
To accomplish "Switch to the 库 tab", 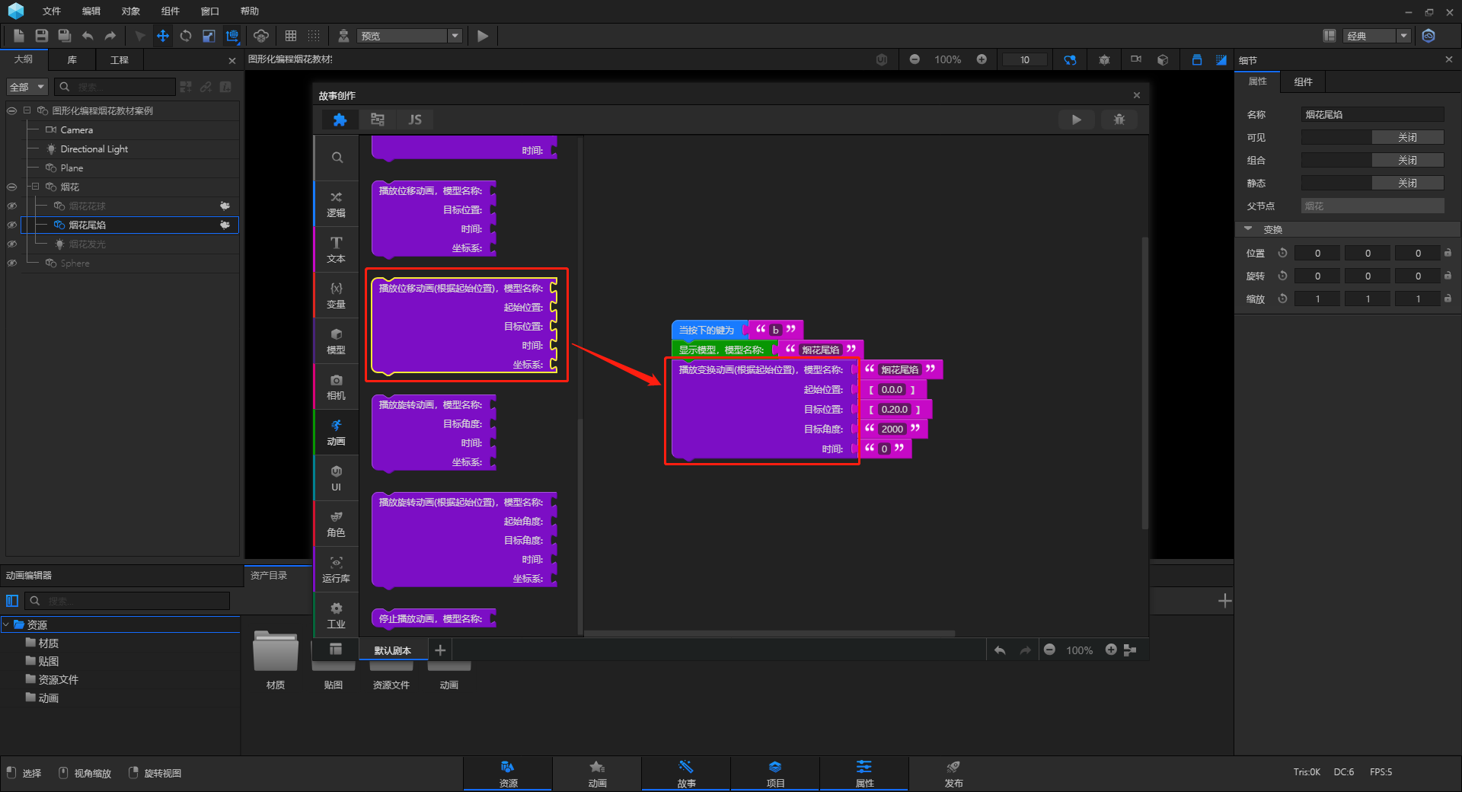I will pos(72,59).
